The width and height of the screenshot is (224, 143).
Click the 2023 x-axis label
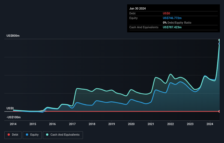[x=190, y=124]
